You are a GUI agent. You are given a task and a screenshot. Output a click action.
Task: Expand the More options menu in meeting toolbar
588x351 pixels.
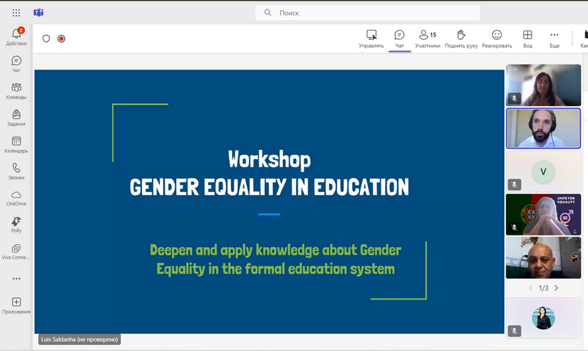tap(554, 39)
